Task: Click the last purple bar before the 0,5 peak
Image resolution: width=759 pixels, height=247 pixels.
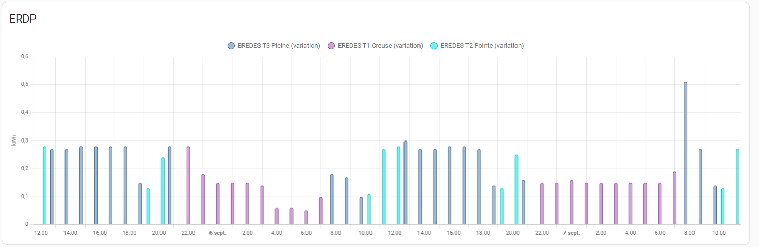Action: [x=674, y=198]
